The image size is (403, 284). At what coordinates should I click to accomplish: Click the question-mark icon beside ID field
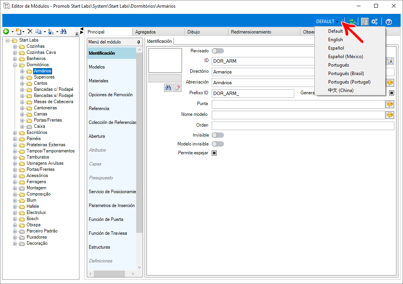390,61
